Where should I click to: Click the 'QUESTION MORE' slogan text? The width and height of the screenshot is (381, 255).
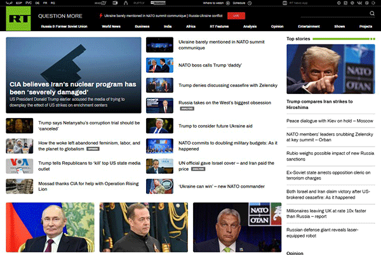click(x=60, y=16)
